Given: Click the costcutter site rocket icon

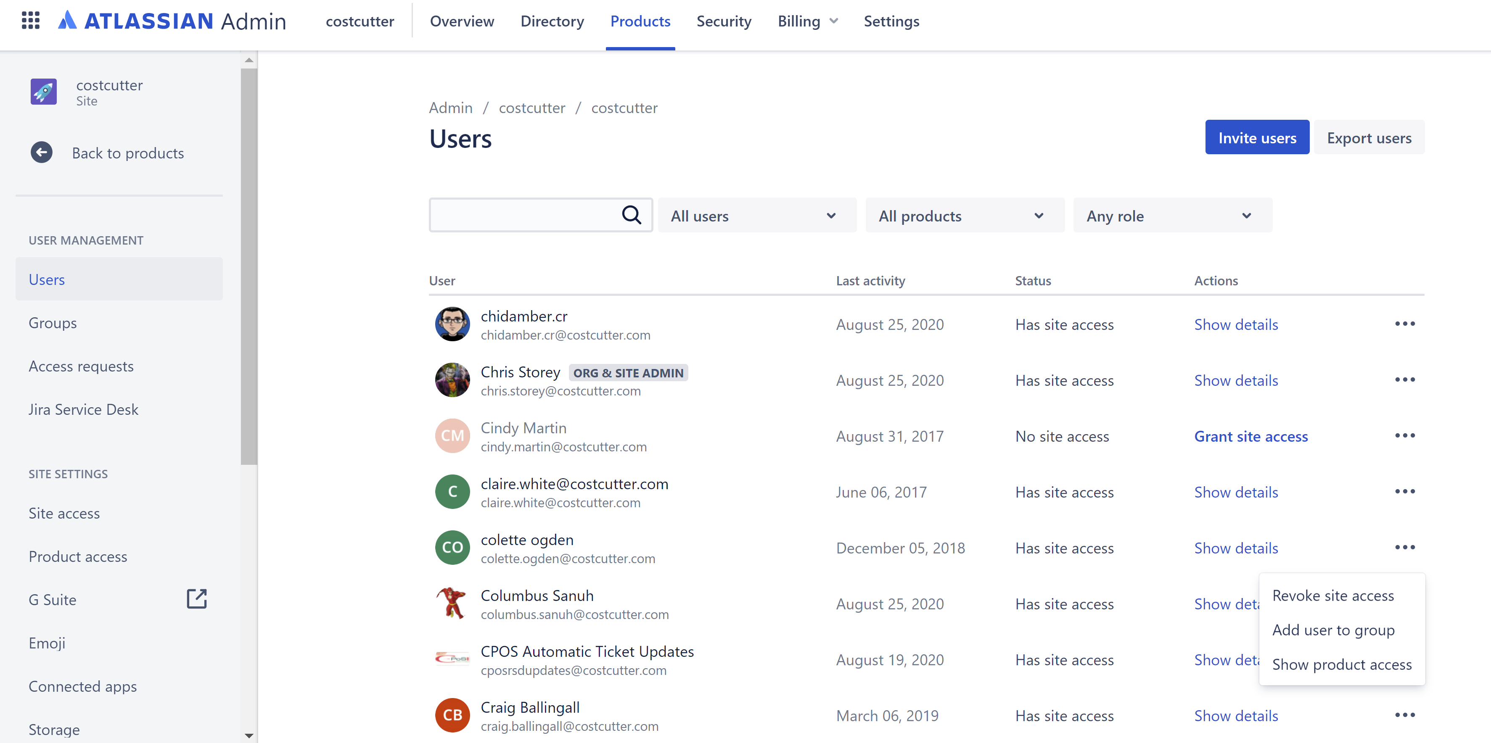Looking at the screenshot, I should (x=43, y=92).
